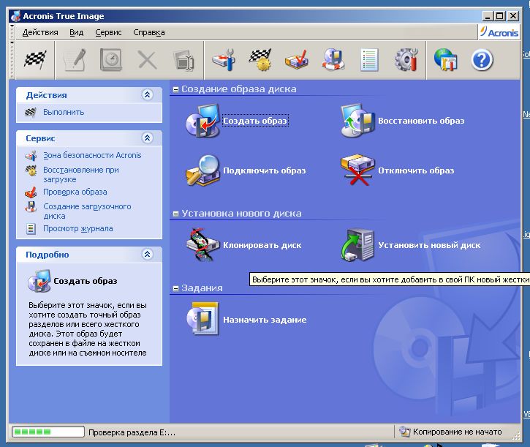
Task: Click the Установить новый диск server icon
Action: (357, 245)
